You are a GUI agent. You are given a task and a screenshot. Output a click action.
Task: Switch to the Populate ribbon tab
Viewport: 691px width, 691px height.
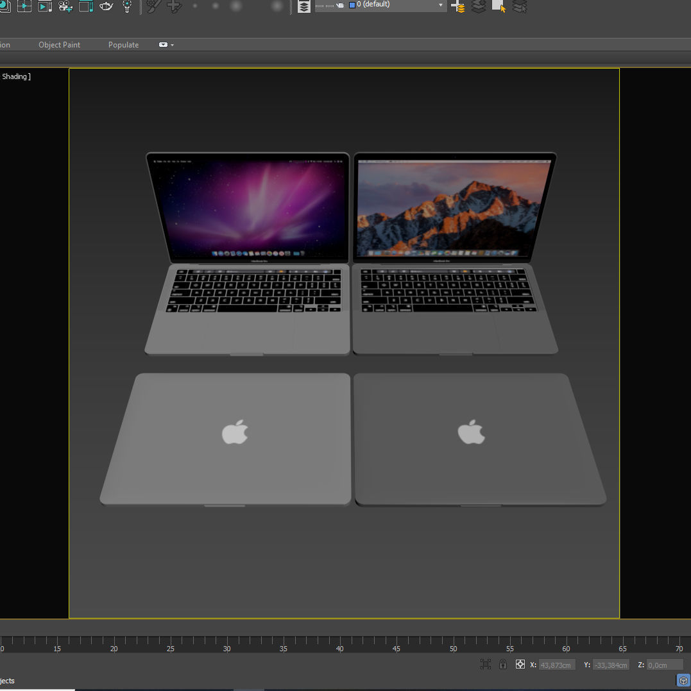tap(123, 45)
